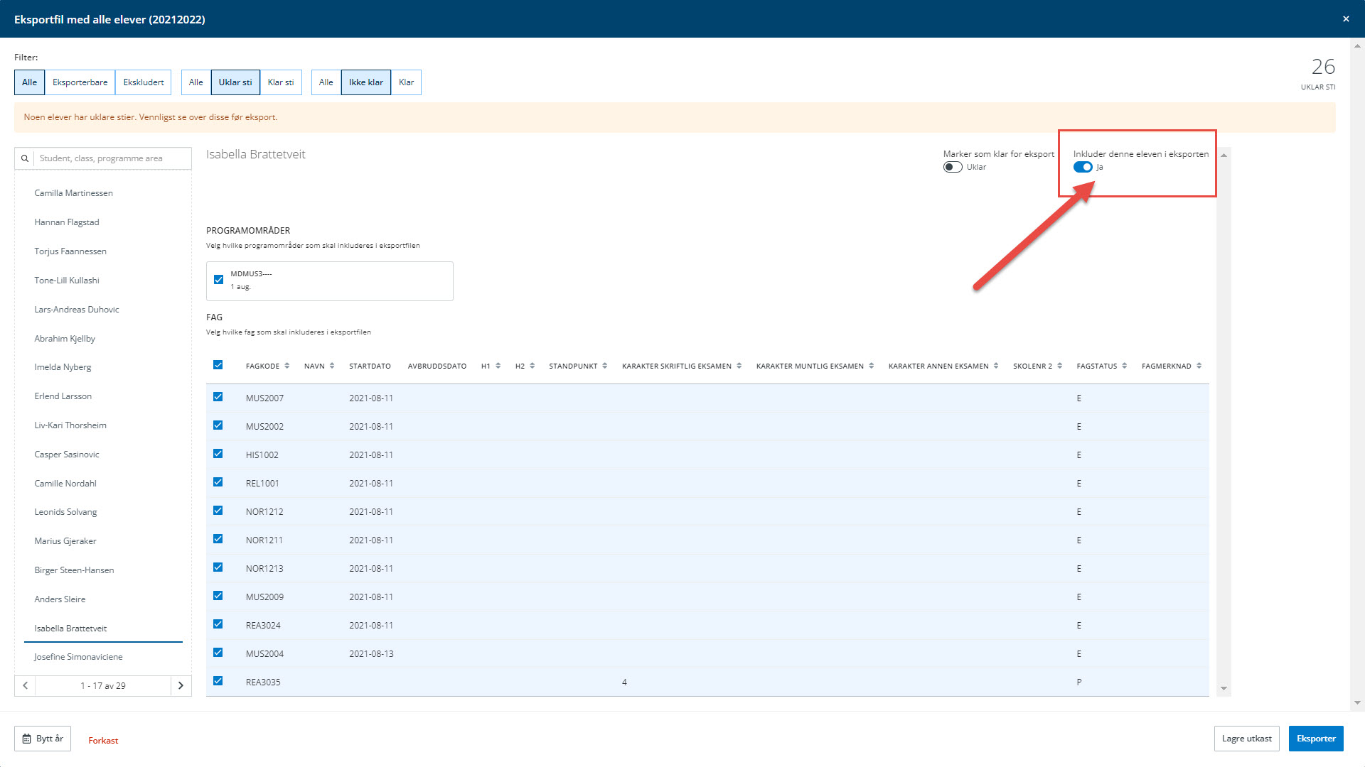Sort by H1 column arrows
Image resolution: width=1365 pixels, height=767 pixels.
(498, 366)
